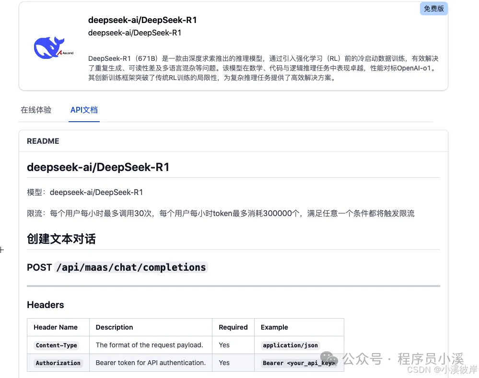
Task: Click the Required column header
Action: coord(233,327)
